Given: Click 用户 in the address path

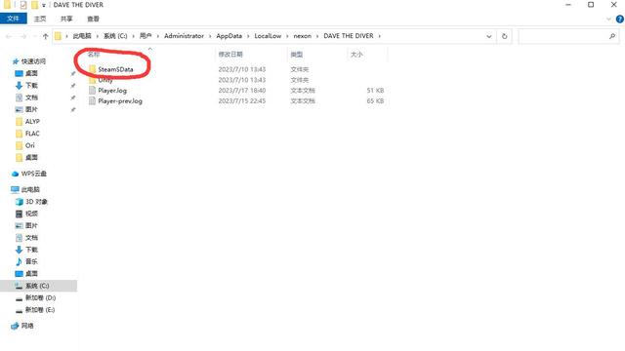Looking at the screenshot, I should (x=146, y=36).
